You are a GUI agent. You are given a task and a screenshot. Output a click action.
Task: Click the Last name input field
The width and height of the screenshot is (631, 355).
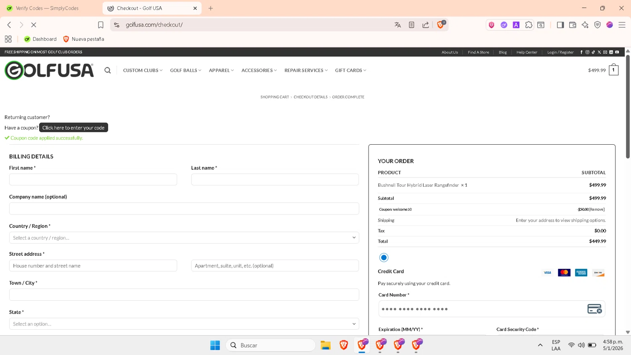[275, 180]
